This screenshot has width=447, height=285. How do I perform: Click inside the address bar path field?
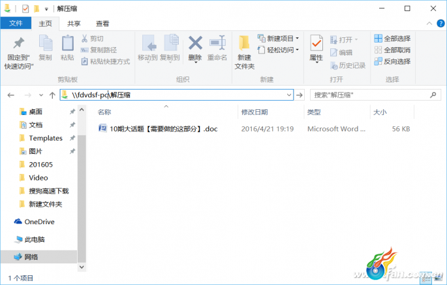tap(177, 95)
